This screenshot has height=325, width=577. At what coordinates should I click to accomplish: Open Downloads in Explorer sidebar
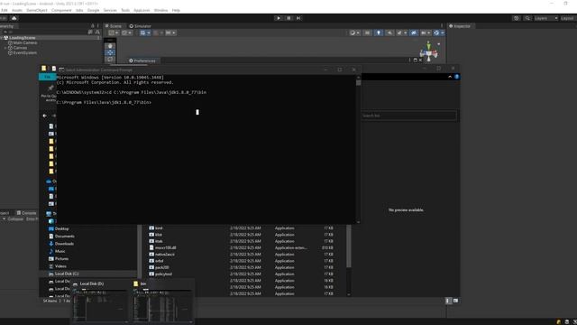[64, 244]
